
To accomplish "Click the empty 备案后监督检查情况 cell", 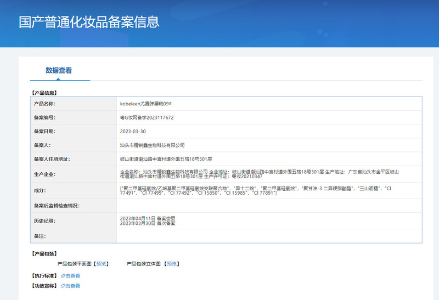I will click(269, 206).
